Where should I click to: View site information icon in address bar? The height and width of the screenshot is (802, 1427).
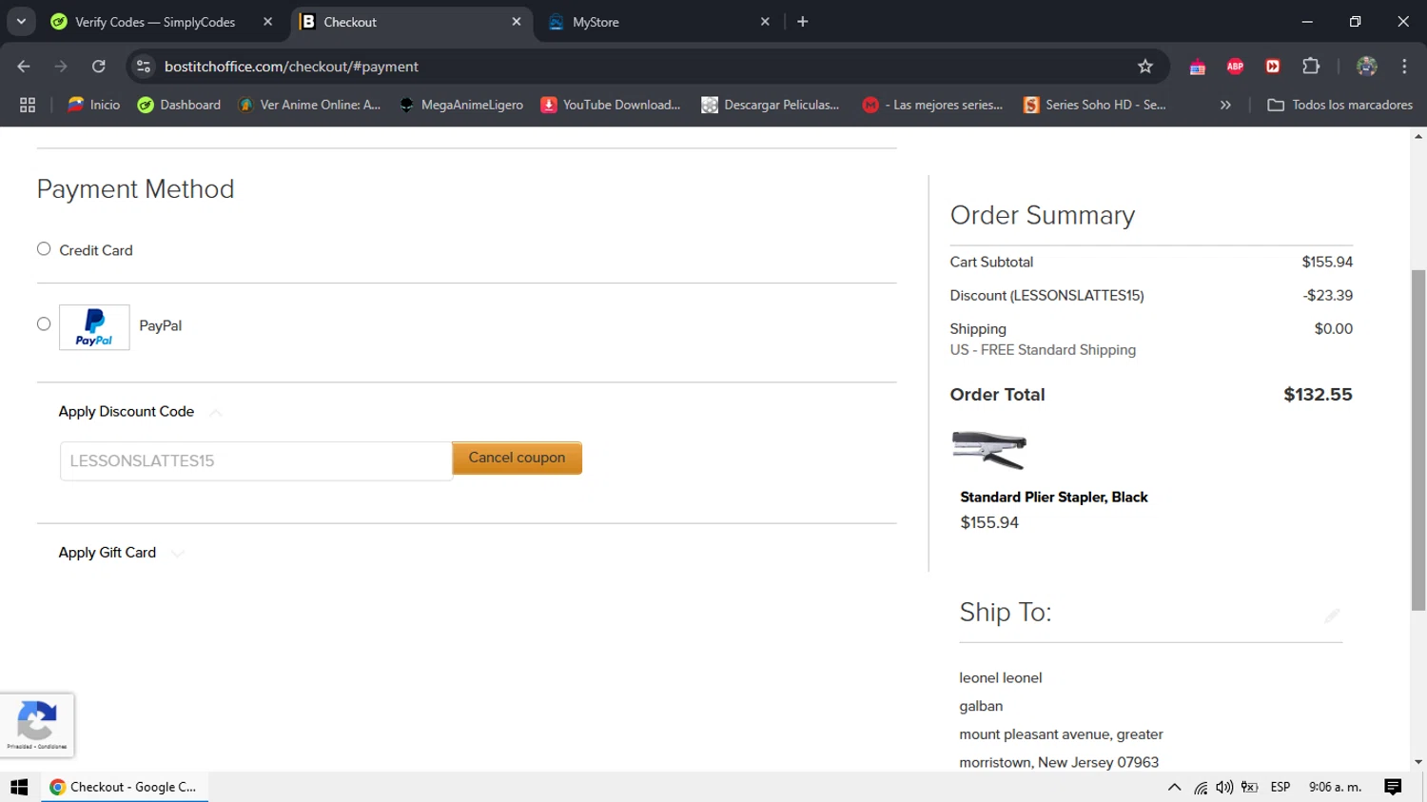click(x=144, y=67)
